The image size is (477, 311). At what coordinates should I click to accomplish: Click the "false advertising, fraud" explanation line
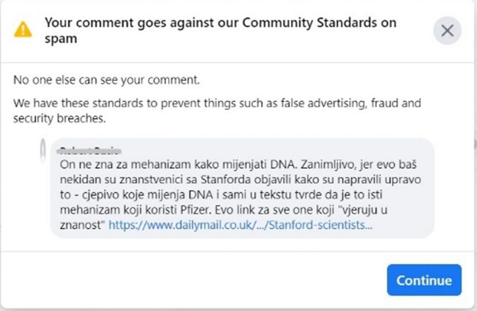[217, 103]
